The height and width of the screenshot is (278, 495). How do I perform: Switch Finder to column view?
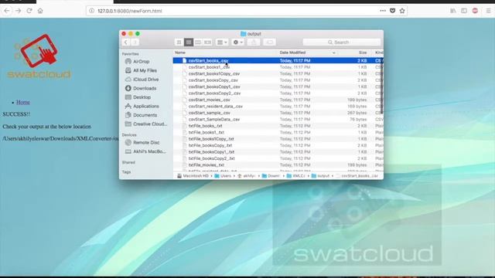[198, 42]
